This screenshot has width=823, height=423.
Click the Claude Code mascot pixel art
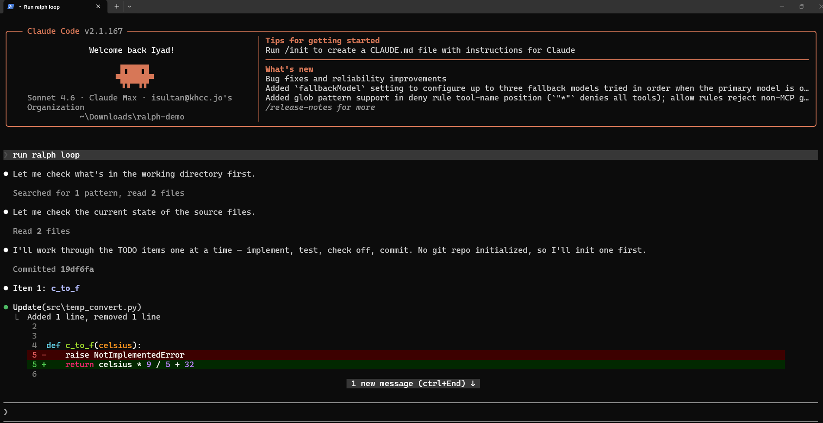135,76
